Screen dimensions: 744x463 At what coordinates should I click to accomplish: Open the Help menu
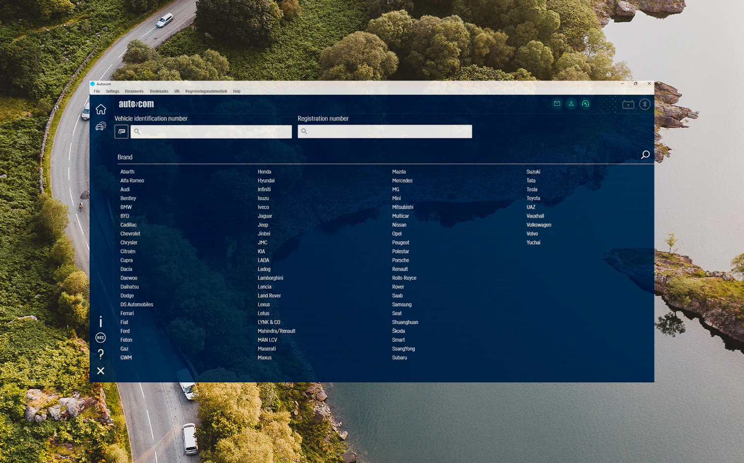(x=237, y=91)
